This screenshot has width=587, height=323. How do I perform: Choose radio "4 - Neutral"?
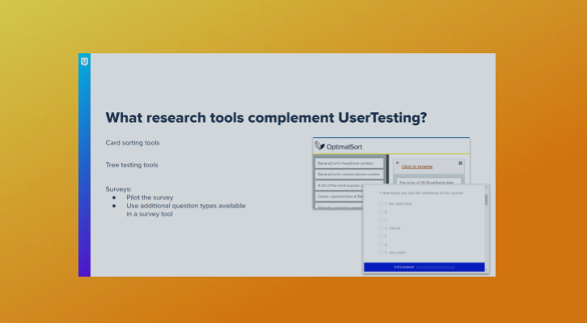click(x=381, y=228)
